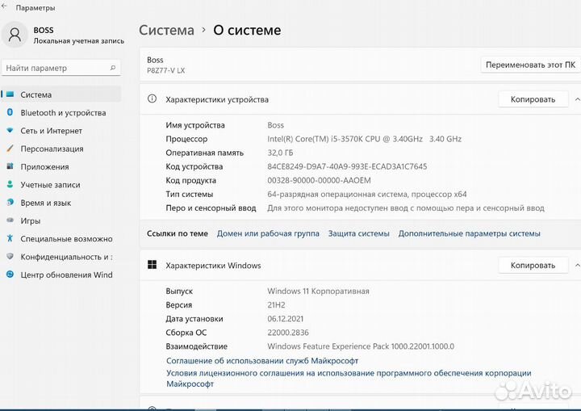The height and width of the screenshot is (411, 581).
Task: Click the search magnifier icon
Action: click(113, 68)
